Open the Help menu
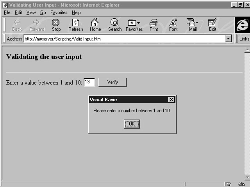250x187 pixels. (76, 12)
